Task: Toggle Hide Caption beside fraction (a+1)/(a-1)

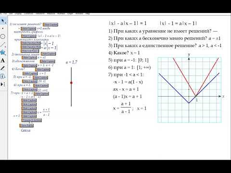Action: pos(29,112)
